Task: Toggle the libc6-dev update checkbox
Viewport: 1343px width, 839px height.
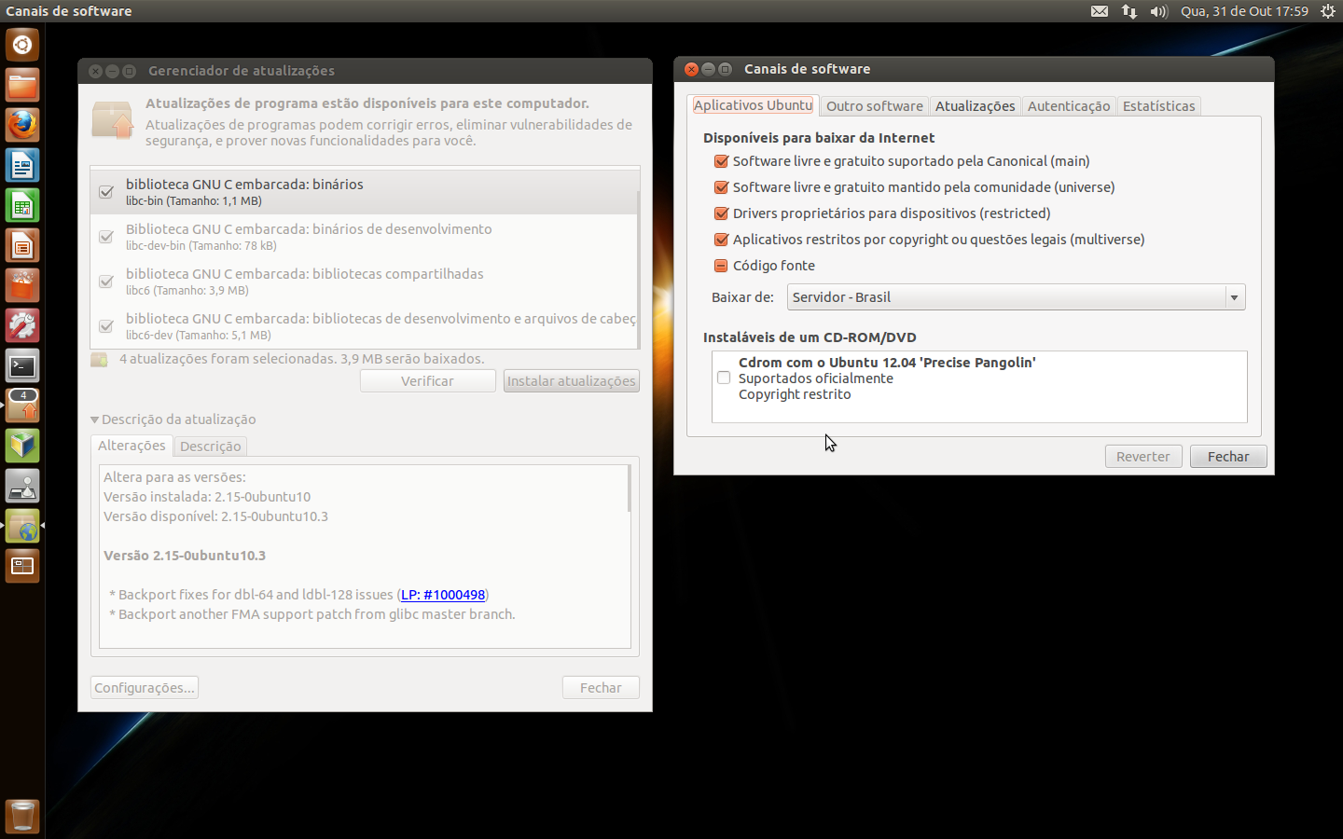Action: [x=106, y=326]
